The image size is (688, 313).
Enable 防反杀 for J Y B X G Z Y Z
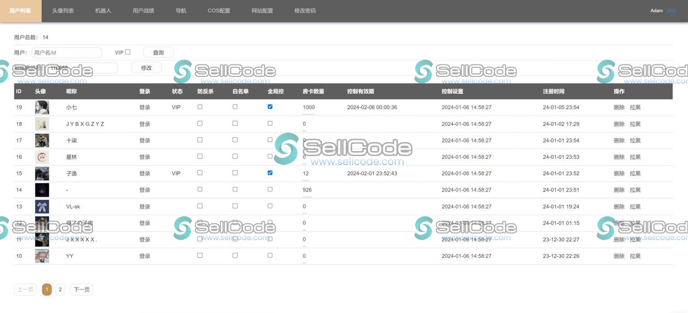pyautogui.click(x=200, y=123)
